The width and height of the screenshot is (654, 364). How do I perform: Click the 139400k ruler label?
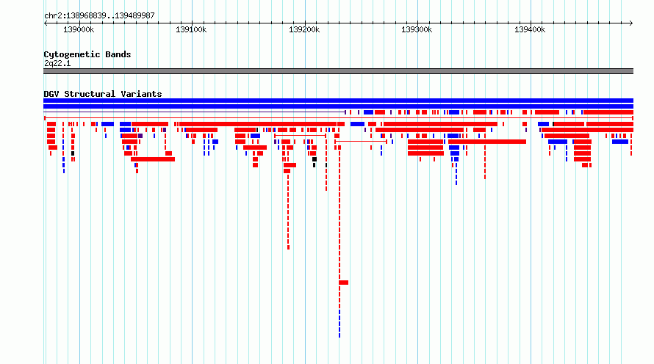point(530,29)
